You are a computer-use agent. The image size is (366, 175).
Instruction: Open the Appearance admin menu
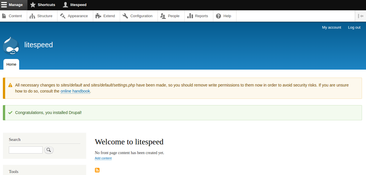point(75,16)
